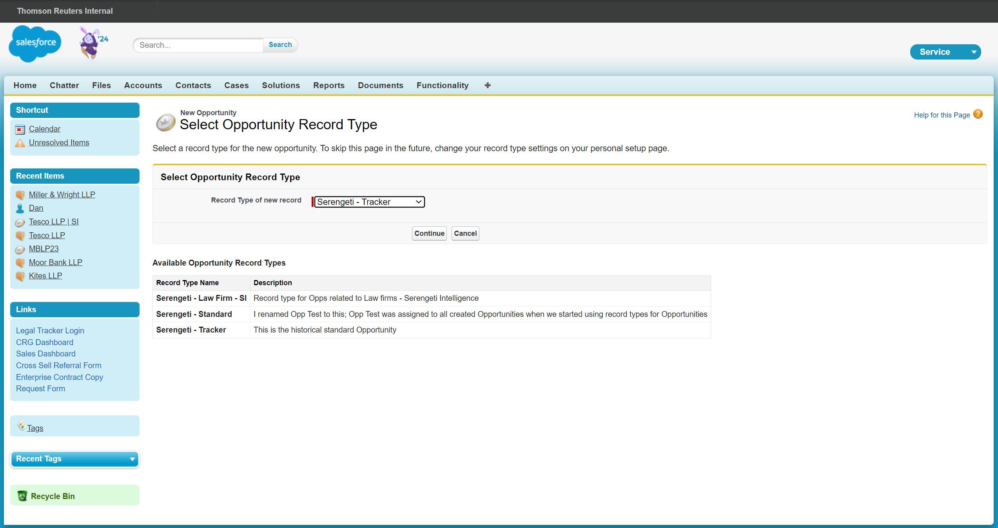Click the plus icon to view all tabs
This screenshot has width=998, height=528.
click(x=488, y=85)
